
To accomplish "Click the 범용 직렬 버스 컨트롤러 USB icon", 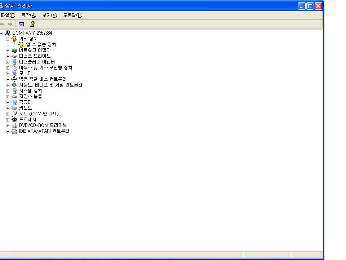I will point(14,79).
